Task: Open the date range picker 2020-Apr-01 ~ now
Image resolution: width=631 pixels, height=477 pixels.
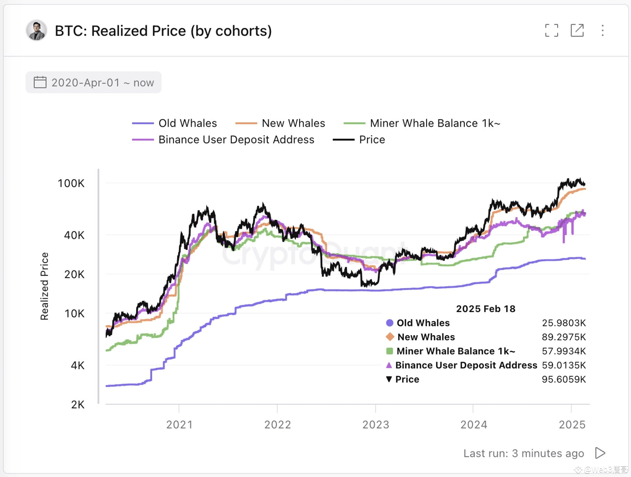Action: click(93, 82)
